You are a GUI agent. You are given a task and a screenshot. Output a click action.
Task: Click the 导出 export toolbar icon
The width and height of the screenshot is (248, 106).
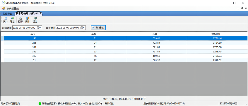coord(12,20)
